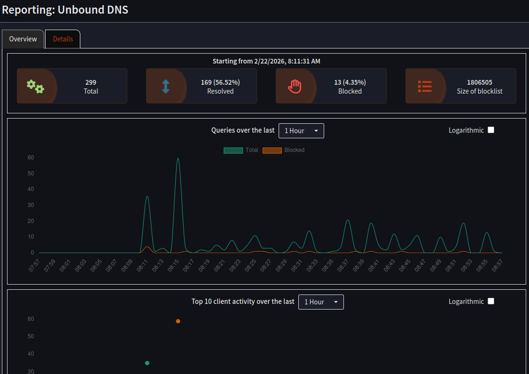Click the 'Queries over the last' label
This screenshot has height=374, width=529.
point(243,130)
